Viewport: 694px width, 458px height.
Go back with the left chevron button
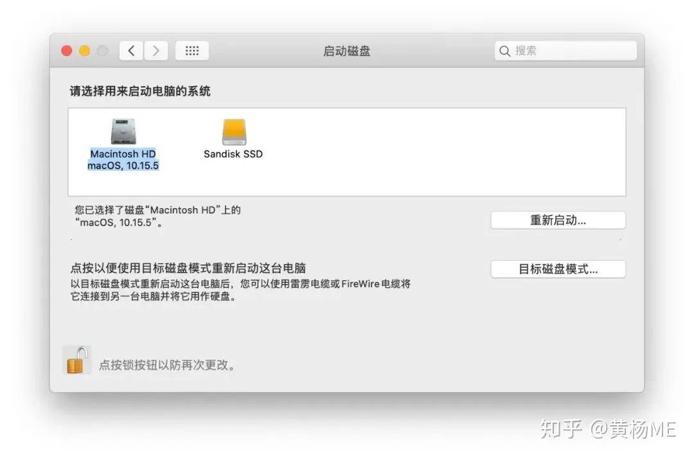point(131,51)
